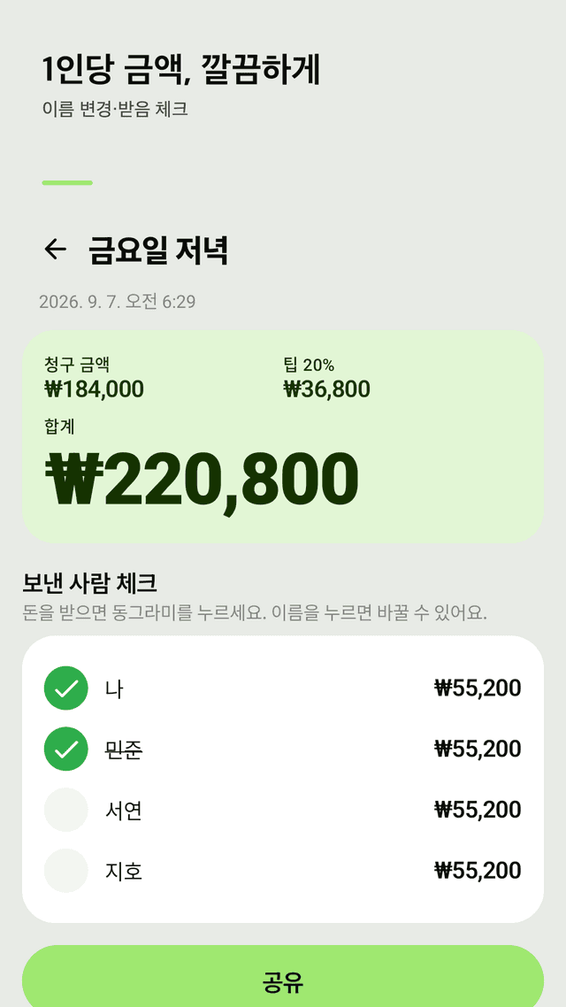Viewport: 566px width, 1007px height.
Task: Tap 민준's ₩55,200 share amount
Action: (478, 749)
